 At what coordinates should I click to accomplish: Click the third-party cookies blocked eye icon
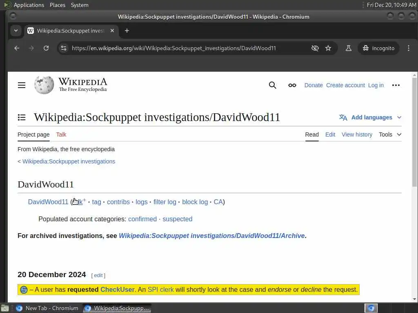click(x=315, y=48)
